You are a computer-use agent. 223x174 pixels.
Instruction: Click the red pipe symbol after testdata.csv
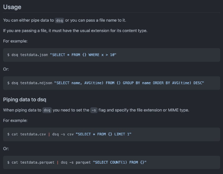[49, 134]
